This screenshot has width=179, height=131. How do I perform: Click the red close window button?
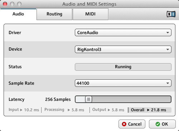click(x=5, y=4)
